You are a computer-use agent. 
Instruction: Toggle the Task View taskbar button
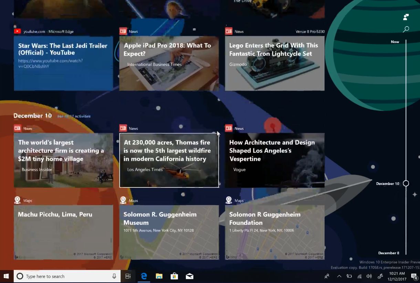pyautogui.click(x=128, y=276)
